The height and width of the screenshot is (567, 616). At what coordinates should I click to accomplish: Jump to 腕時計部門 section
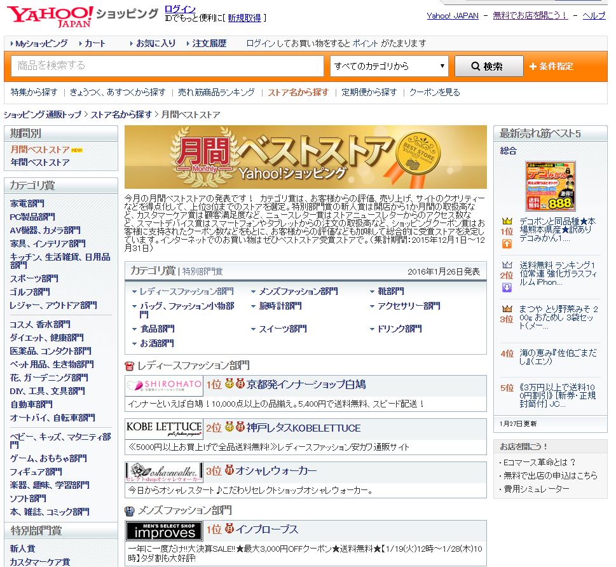[280, 306]
